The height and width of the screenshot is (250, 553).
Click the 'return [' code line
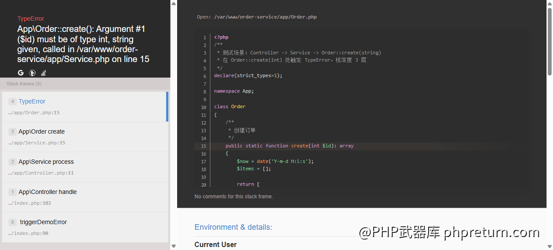(x=248, y=184)
